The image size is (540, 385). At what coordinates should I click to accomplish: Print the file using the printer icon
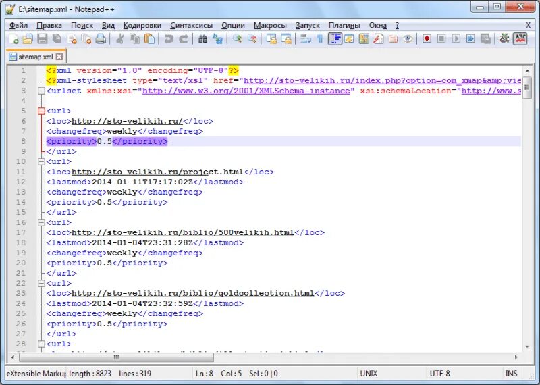tap(101, 38)
